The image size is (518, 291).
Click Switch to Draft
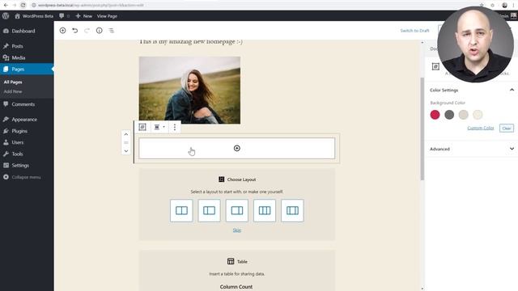click(414, 31)
